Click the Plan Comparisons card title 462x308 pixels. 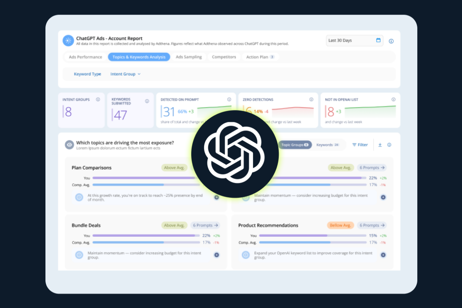coord(92,168)
